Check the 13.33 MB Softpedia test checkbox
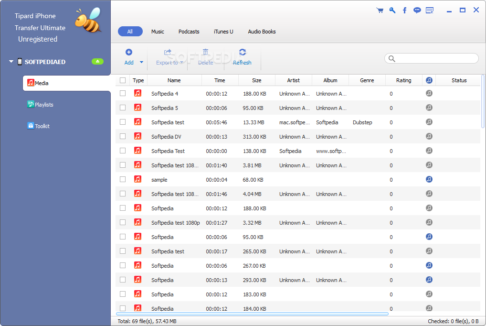This screenshot has height=326, width=486. point(123,122)
